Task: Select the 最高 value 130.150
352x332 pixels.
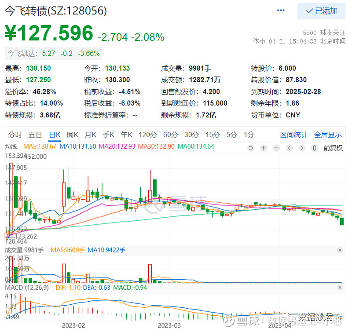Action: tap(38, 68)
